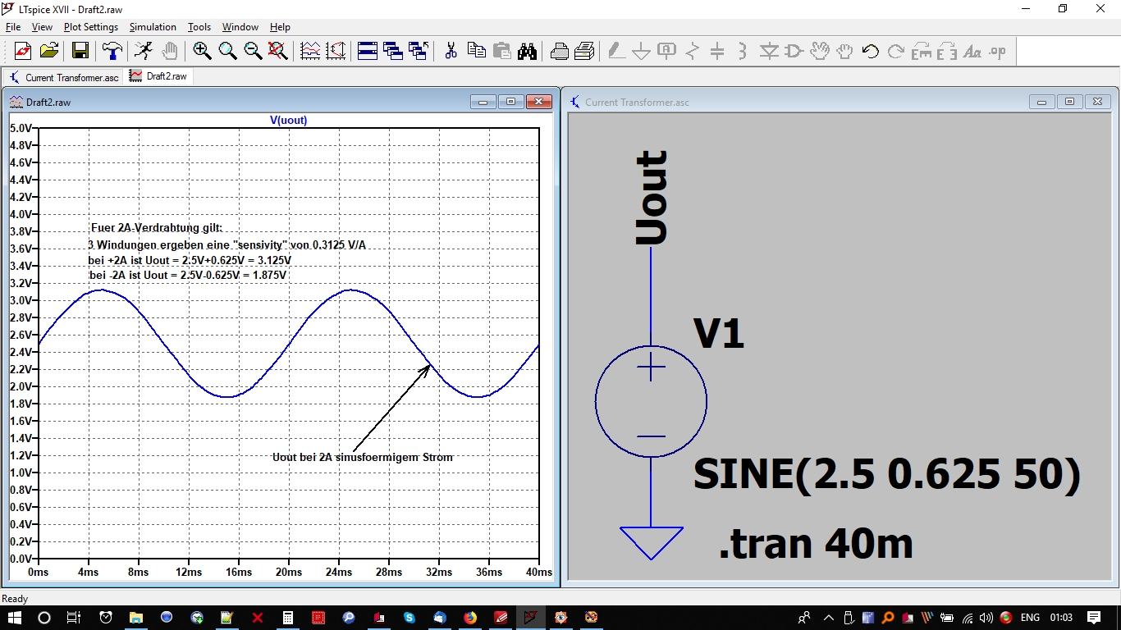This screenshot has width=1121, height=630.
Task: Save the file with floppy disk icon
Action: point(80,51)
